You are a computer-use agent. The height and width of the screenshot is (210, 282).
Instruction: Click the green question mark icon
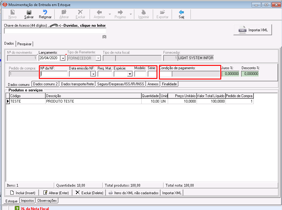tap(17, 208)
